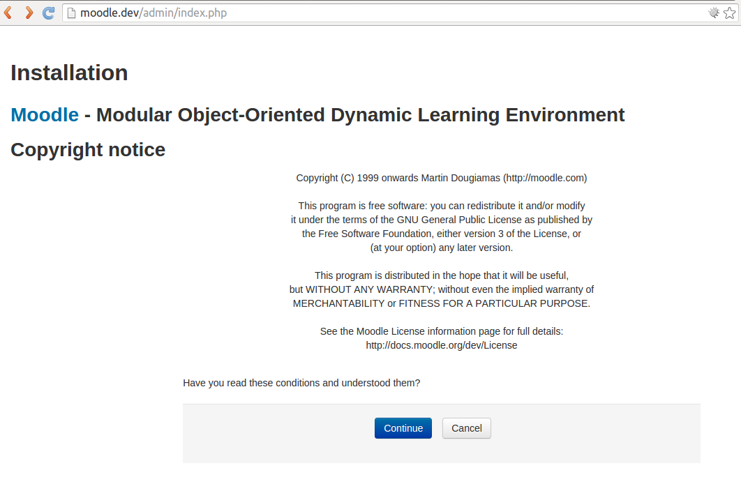This screenshot has height=477, width=741.
Task: Click 'This program is free software' line
Action: [442, 206]
